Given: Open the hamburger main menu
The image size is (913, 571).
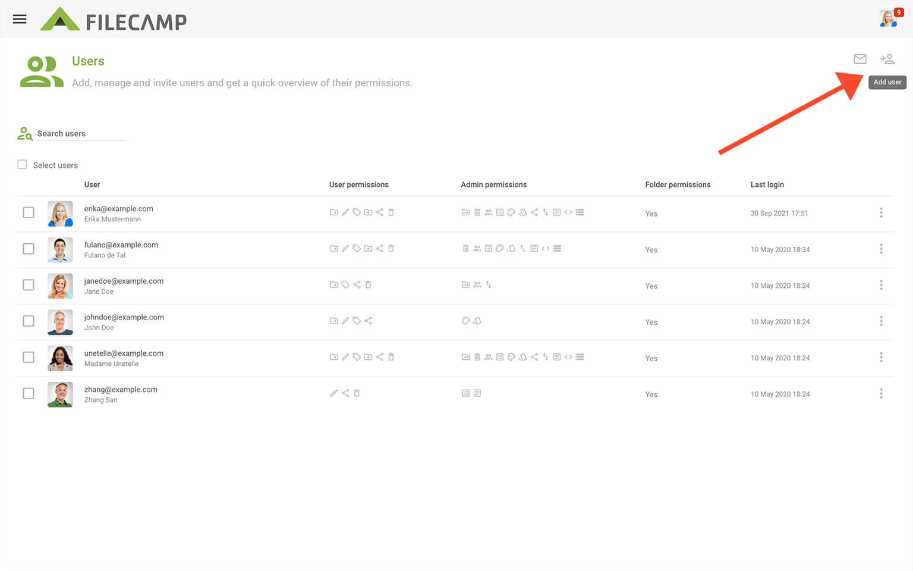Looking at the screenshot, I should coord(20,19).
